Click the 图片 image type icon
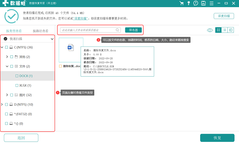Viewport: 239px width, 146px height. pyautogui.click(x=16, y=95)
